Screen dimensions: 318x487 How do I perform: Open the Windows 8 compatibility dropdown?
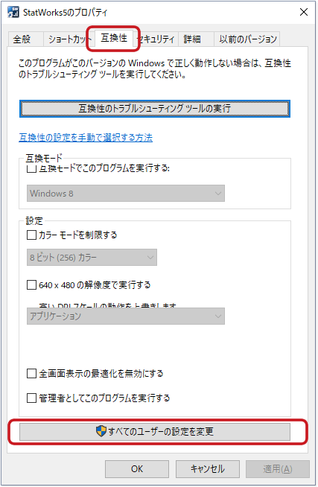click(x=125, y=193)
